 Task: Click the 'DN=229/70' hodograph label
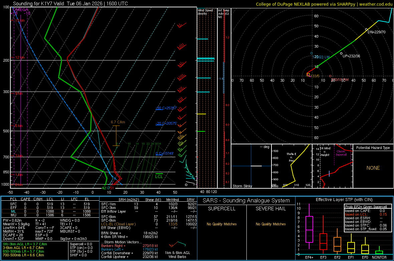pyautogui.click(x=376, y=32)
